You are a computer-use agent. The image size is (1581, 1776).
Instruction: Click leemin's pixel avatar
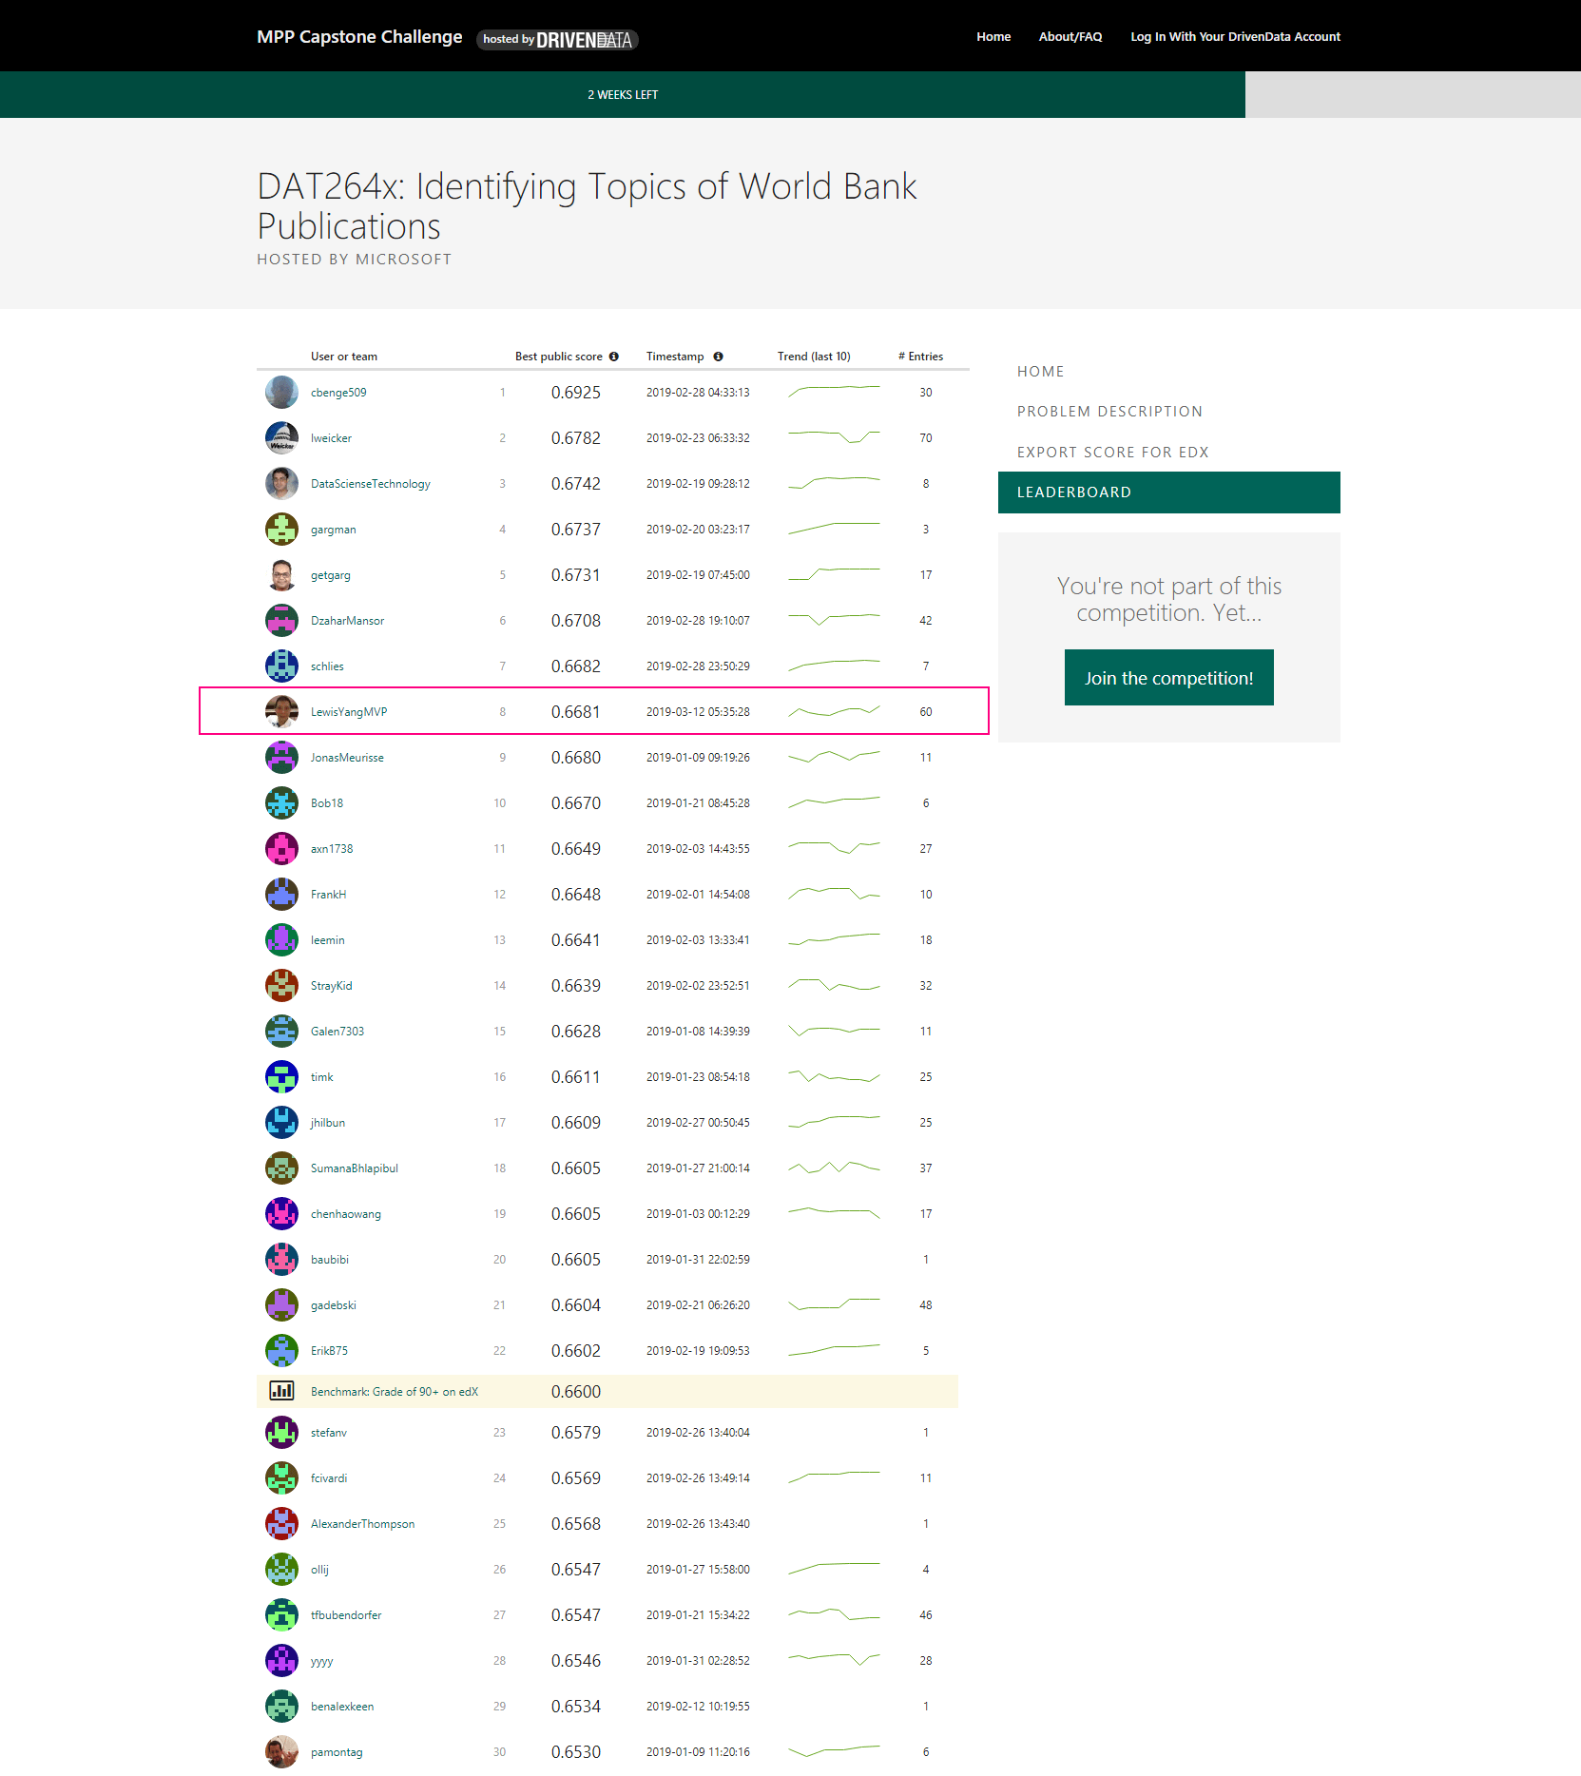(281, 939)
